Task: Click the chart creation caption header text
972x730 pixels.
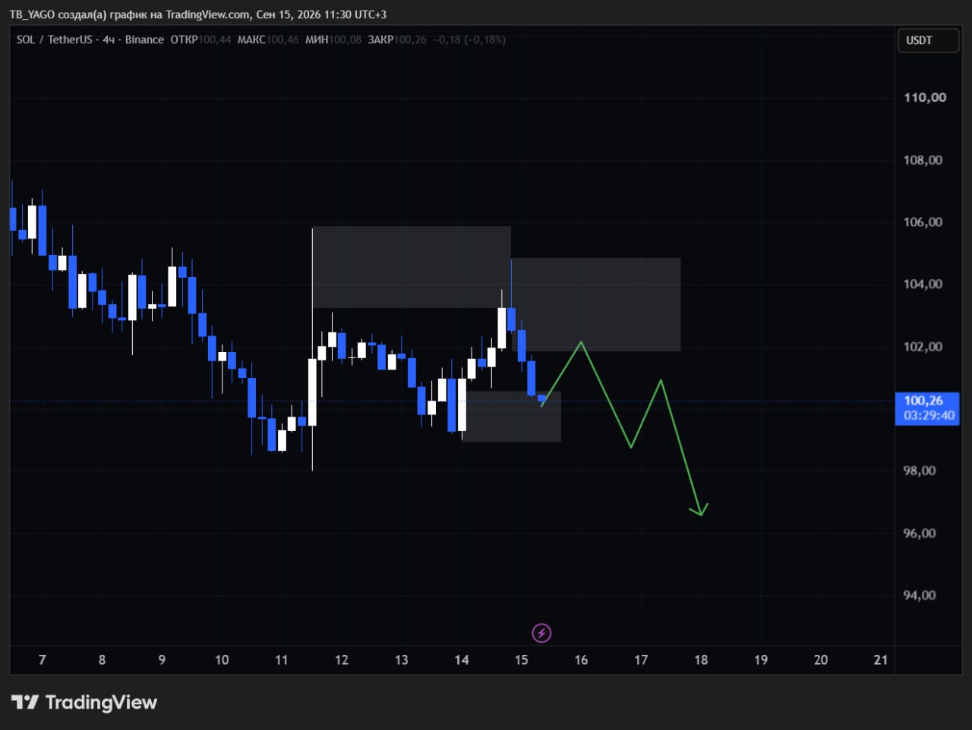Action: pyautogui.click(x=197, y=14)
